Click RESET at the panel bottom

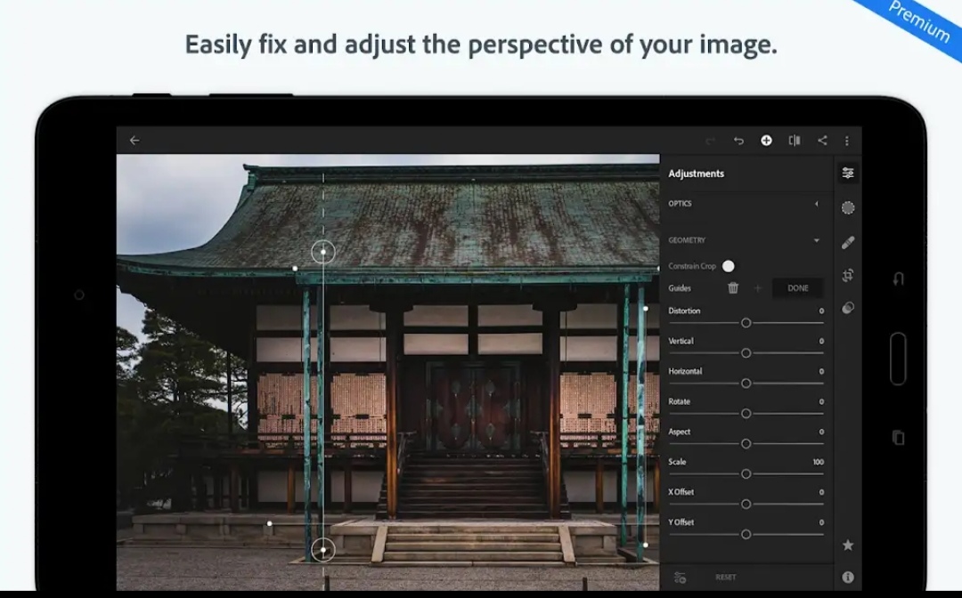point(726,578)
